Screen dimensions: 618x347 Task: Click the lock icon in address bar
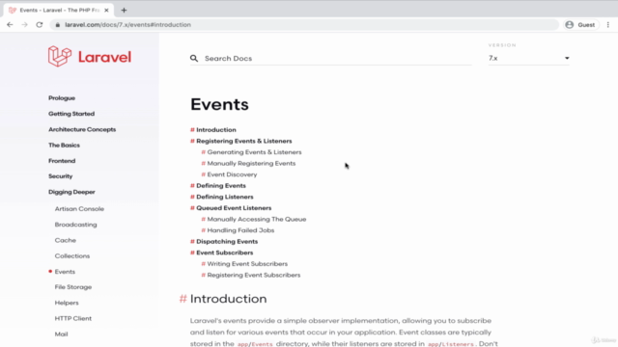tap(58, 25)
